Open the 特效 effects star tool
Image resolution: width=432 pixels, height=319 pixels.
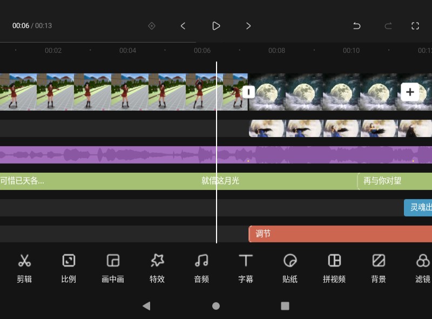click(x=157, y=268)
